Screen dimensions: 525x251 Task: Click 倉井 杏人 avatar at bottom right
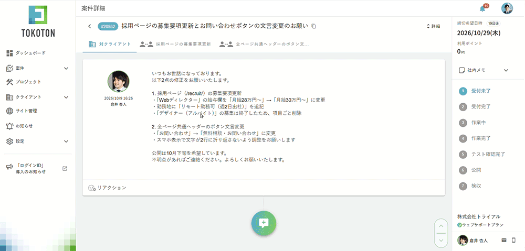click(x=463, y=241)
